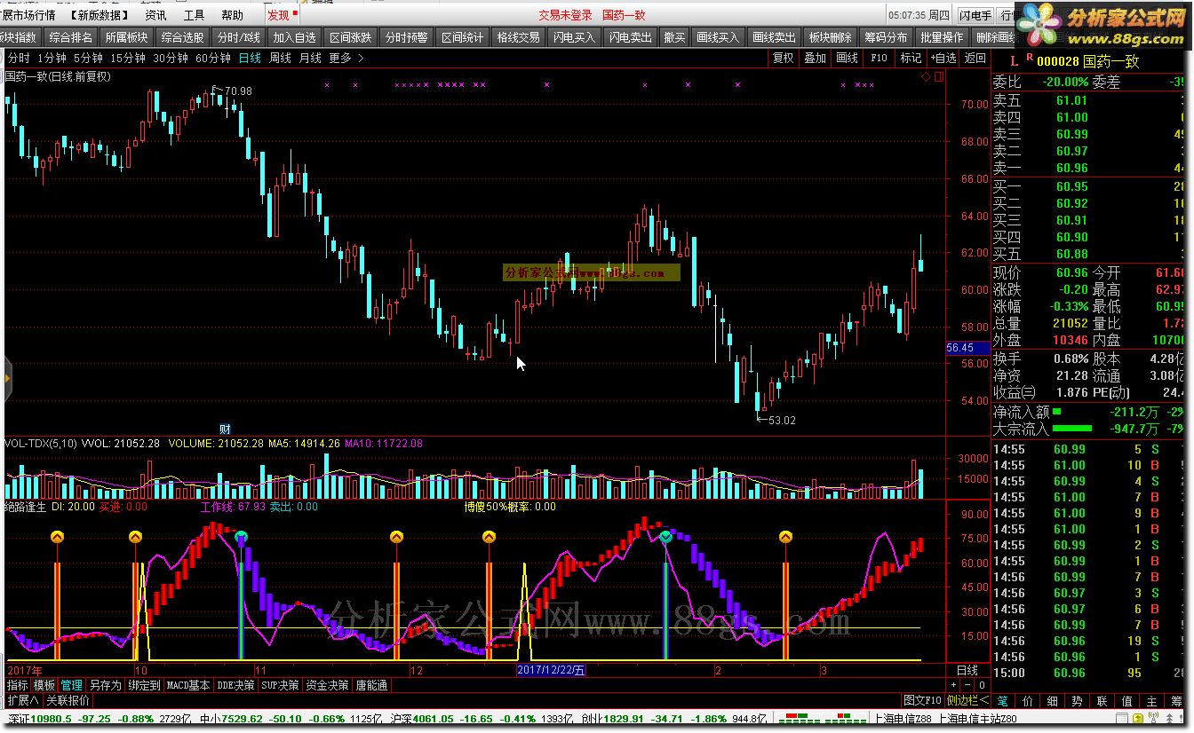
Task: Switch to 日线 daily period
Action: 250,59
